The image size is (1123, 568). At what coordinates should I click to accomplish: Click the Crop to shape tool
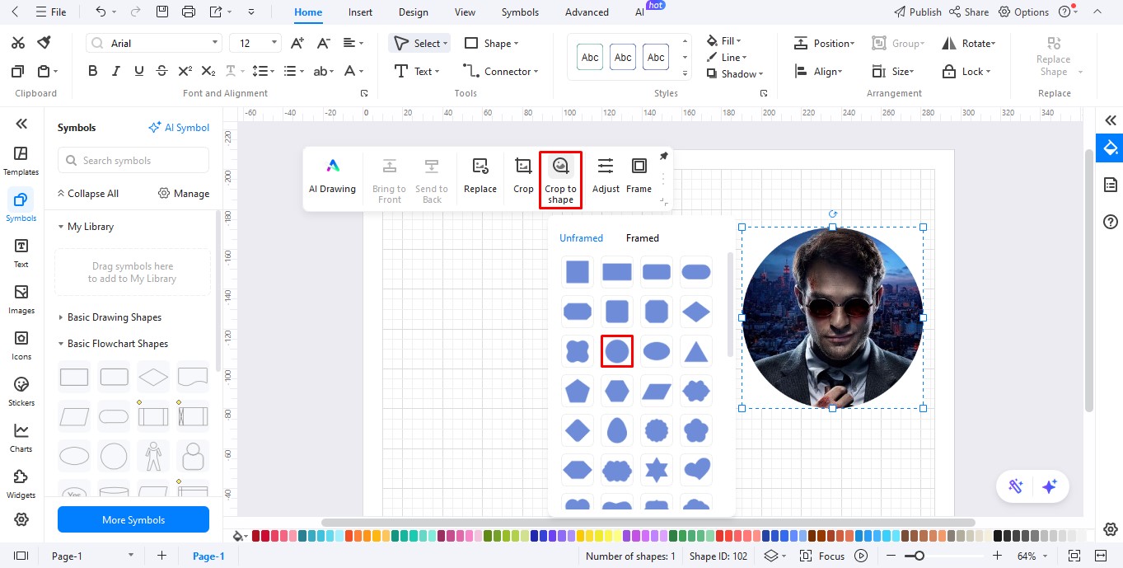[560, 179]
